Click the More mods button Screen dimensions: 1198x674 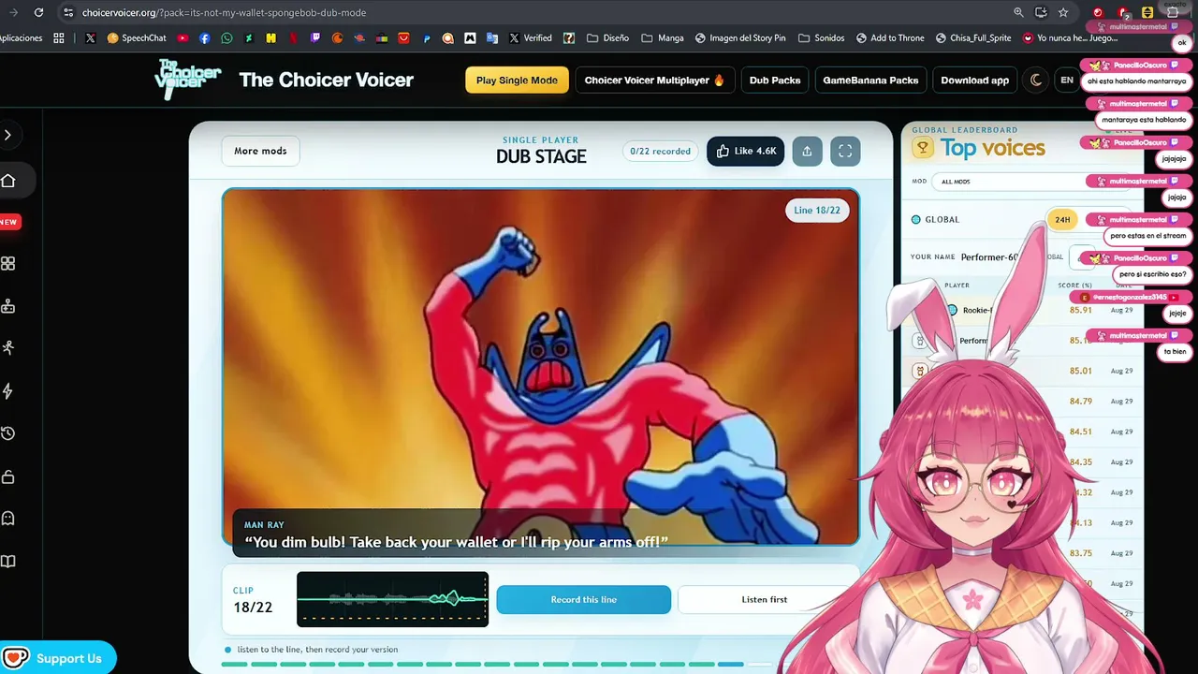pyautogui.click(x=260, y=151)
